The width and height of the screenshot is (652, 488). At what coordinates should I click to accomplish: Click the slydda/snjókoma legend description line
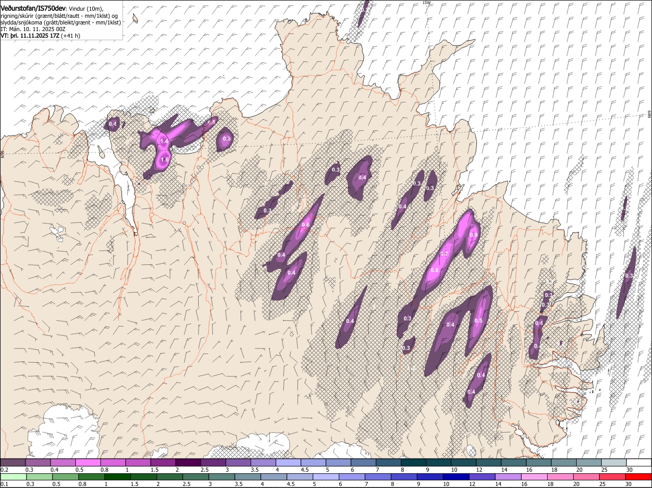click(61, 22)
